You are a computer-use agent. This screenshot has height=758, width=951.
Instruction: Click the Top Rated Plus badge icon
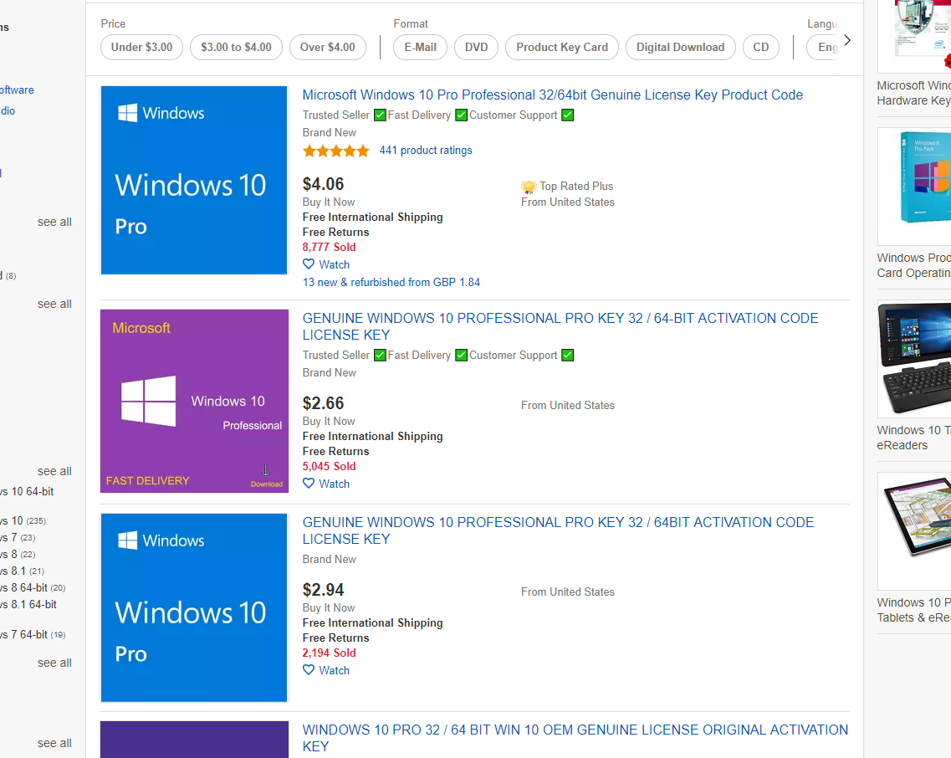529,187
